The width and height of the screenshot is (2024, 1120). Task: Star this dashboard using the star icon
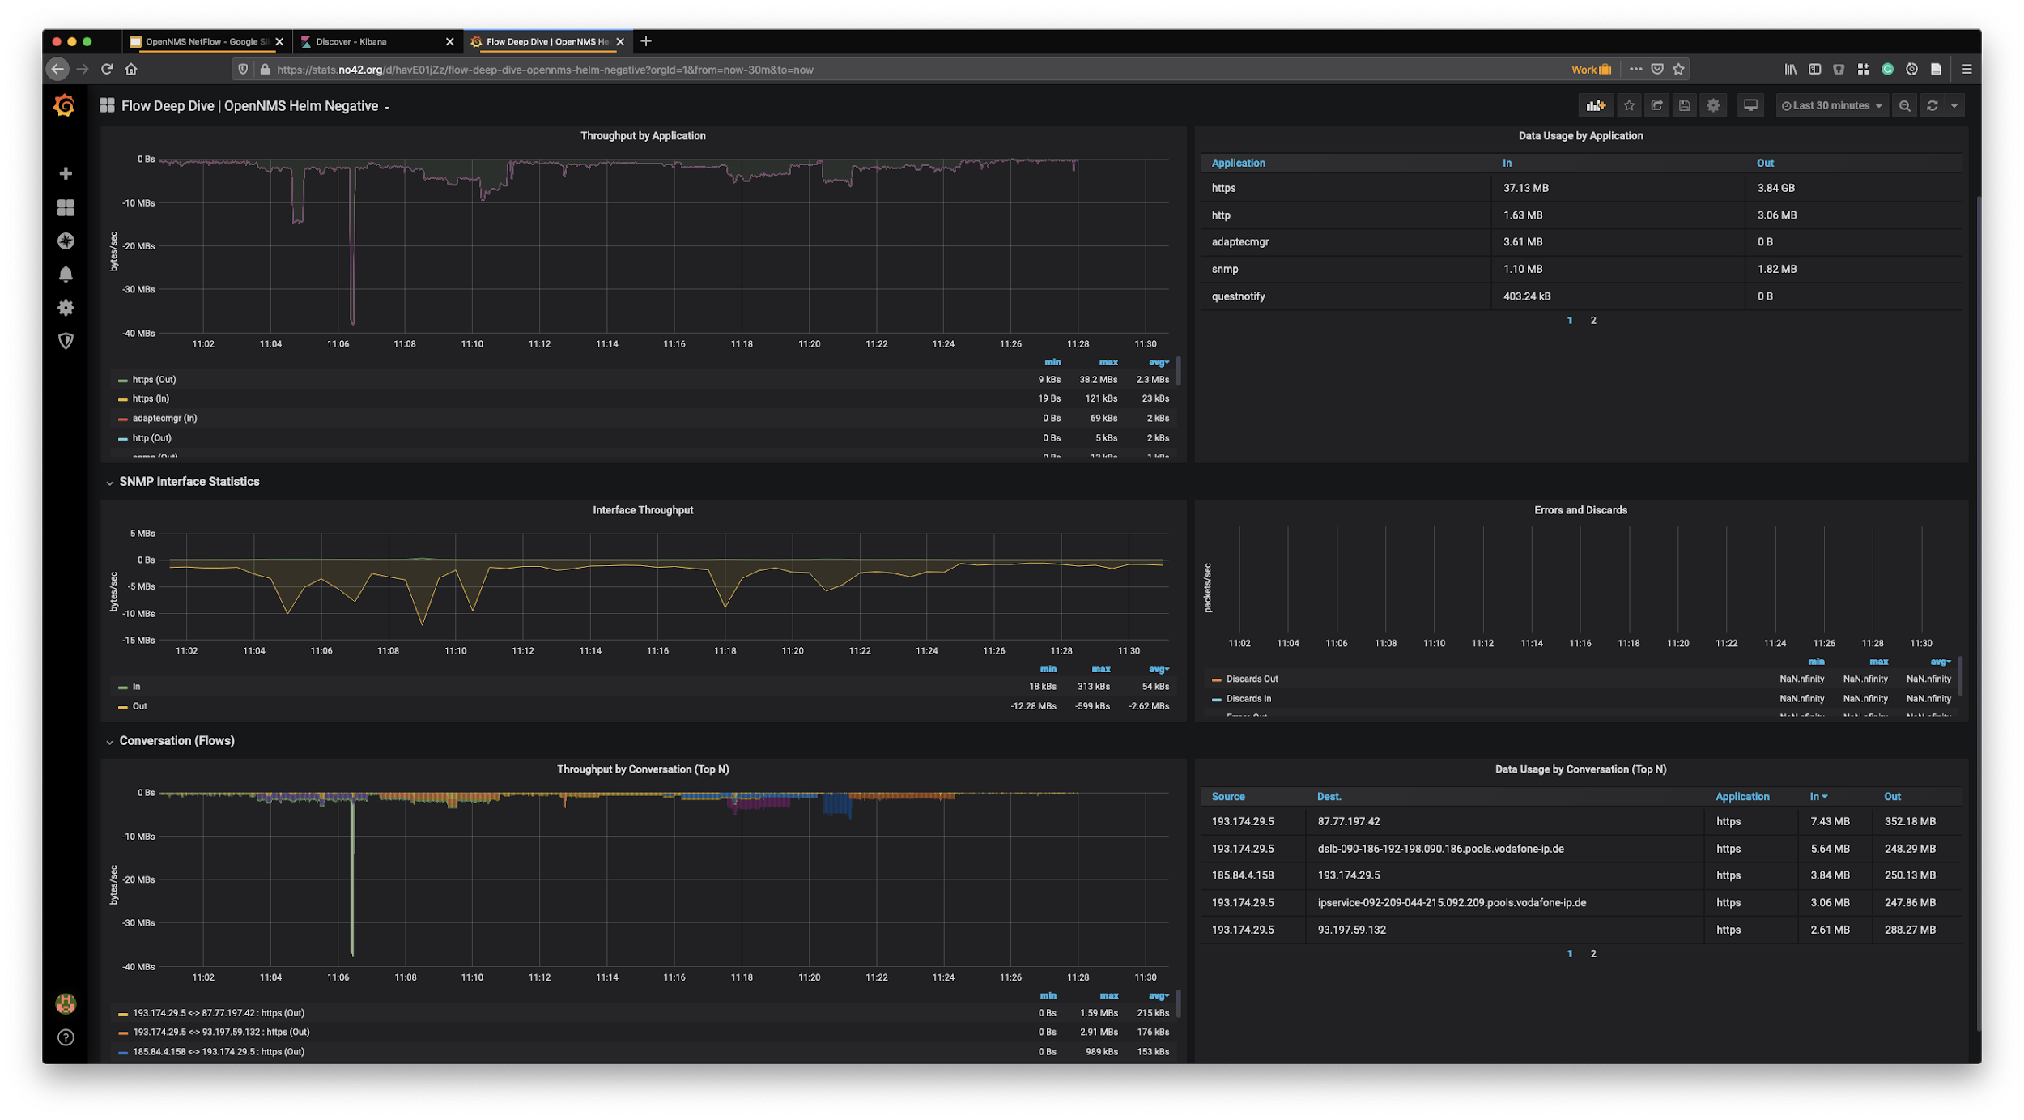point(1629,105)
